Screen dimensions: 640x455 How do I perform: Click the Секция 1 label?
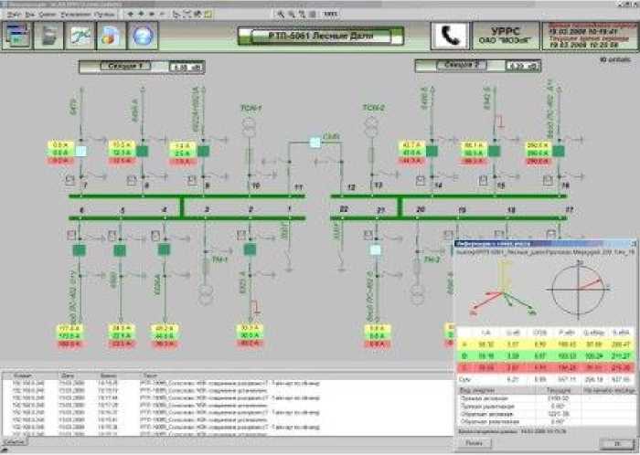pos(126,66)
